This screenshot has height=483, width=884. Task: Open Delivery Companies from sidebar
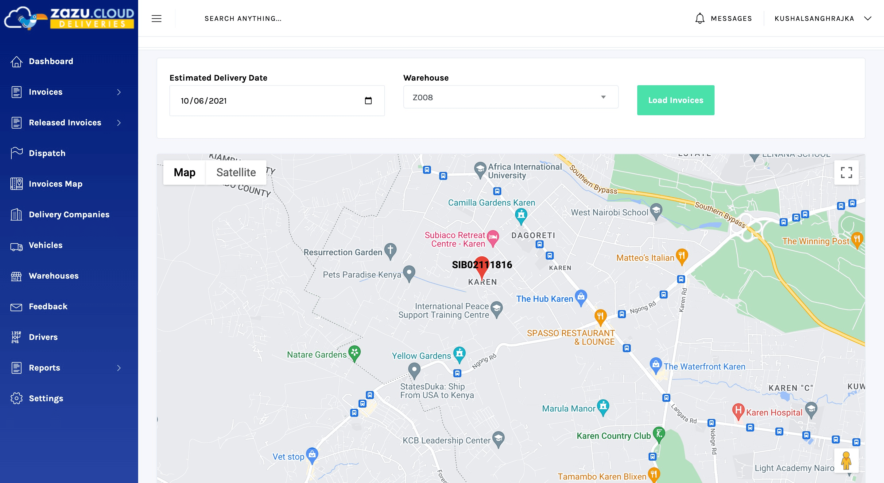pos(69,215)
